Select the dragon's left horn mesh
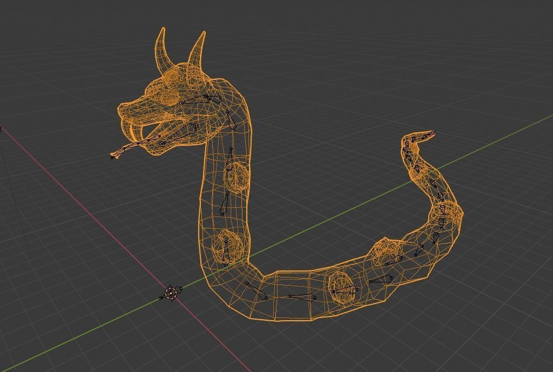Viewport: 553px width, 372px height. (163, 51)
